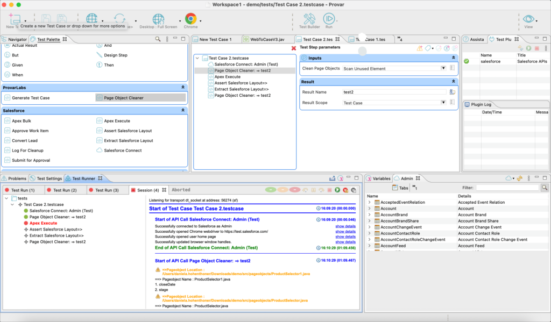Click the Test Builder toolbar icon
The height and width of the screenshot is (322, 551).
point(309,19)
